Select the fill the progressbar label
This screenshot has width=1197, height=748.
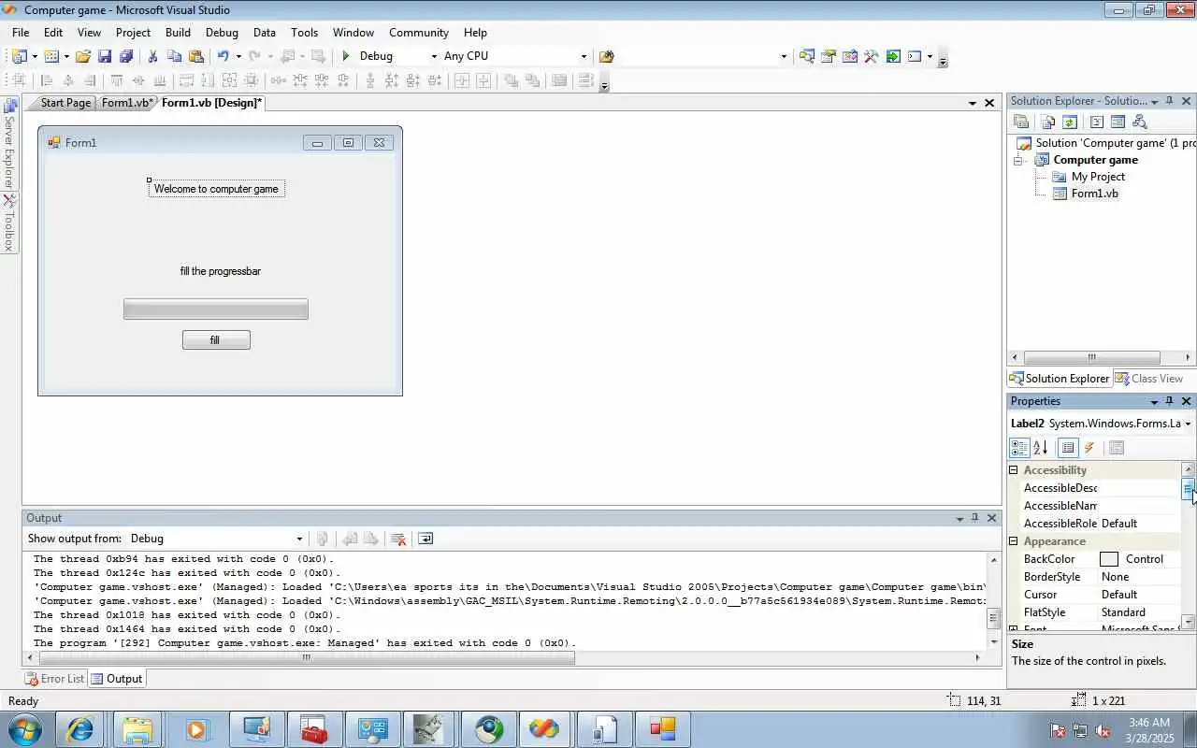[221, 271]
